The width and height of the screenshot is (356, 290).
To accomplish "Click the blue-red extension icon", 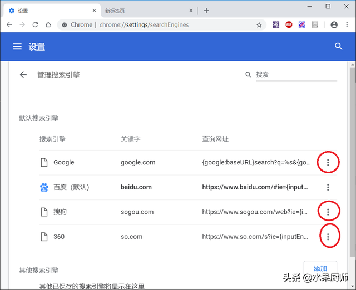I will pos(301,24).
